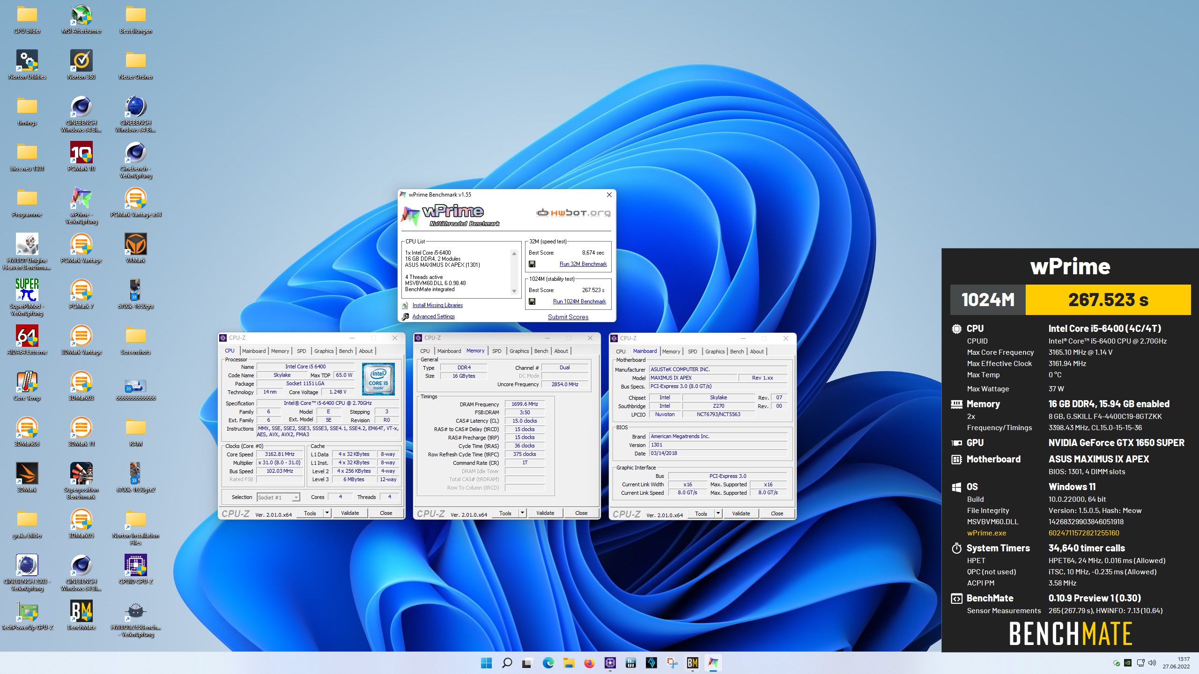
Task: Expand Tools dropdown arrow in CPU-Z Memory window
Action: pos(523,513)
